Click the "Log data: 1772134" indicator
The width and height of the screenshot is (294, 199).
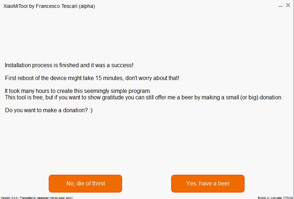pos(283,198)
